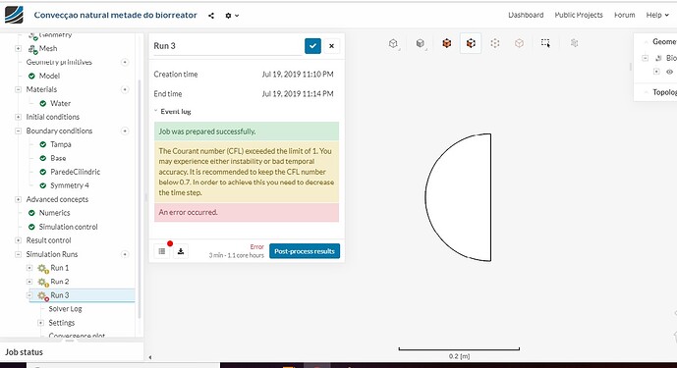The image size is (677, 368).
Task: Expand the Run 1 tree node
Action: click(x=29, y=268)
